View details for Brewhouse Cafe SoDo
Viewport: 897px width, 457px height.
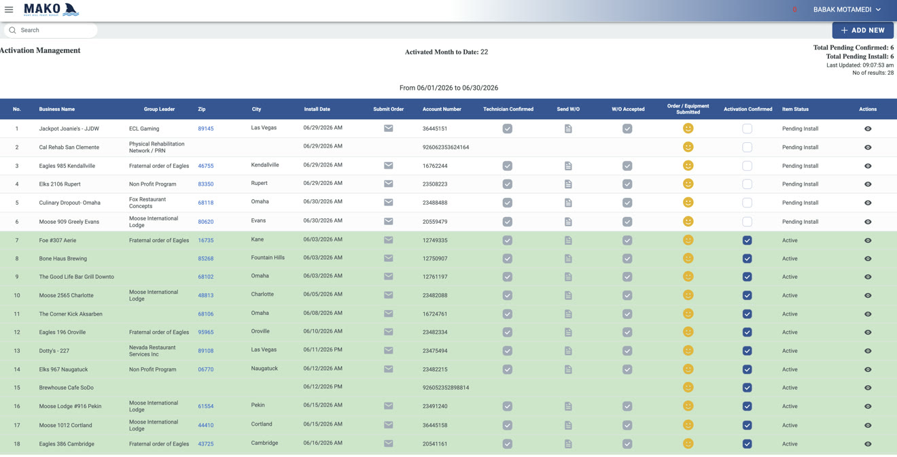[868, 388]
